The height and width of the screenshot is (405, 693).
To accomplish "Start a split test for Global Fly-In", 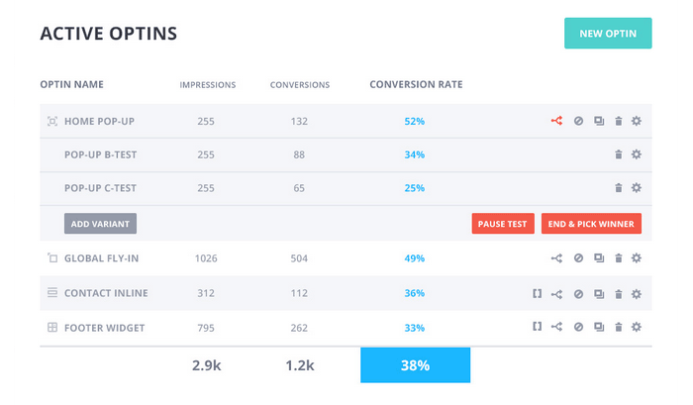I will click(556, 258).
